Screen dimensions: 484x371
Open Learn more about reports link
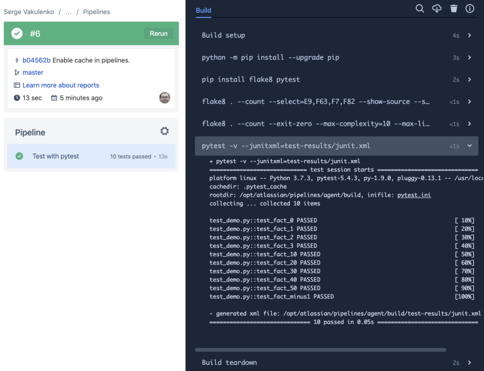coord(61,85)
